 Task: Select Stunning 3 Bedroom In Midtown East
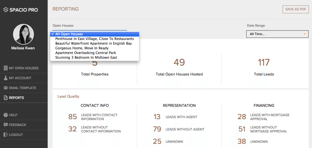(86, 57)
